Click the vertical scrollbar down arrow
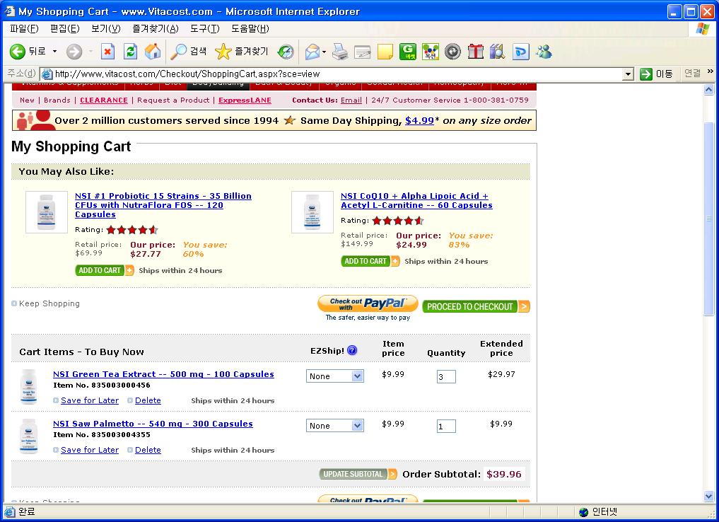The image size is (719, 522). tap(709, 497)
